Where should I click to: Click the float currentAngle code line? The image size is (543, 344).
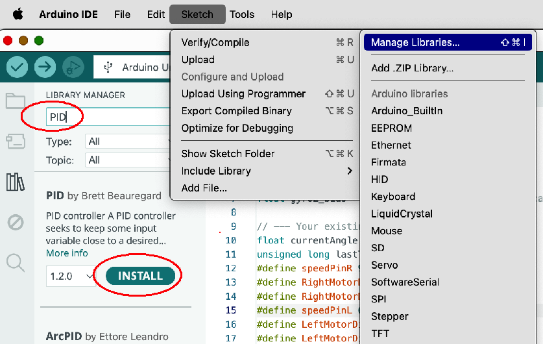coord(308,240)
